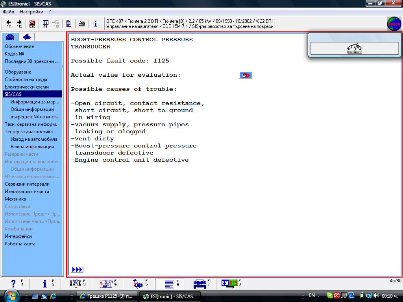
Task: Click the blue info icon in toolbar
Action: [95, 24]
